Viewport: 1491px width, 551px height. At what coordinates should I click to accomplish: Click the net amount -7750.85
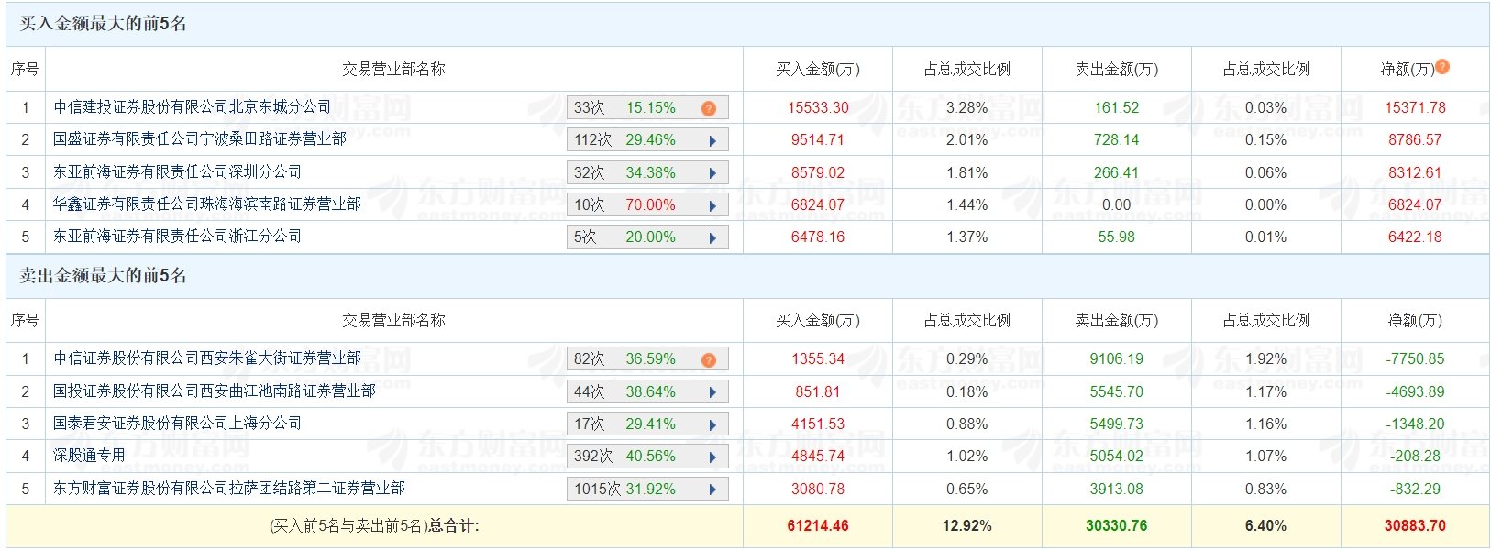1415,359
